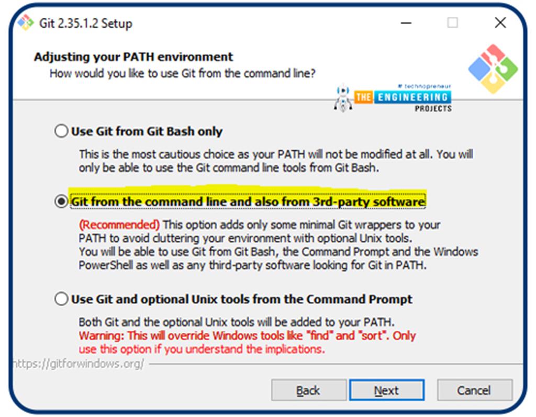The height and width of the screenshot is (417, 536).
Task: Choose 'Use Git and optional Unix tools' option
Action: (61, 299)
